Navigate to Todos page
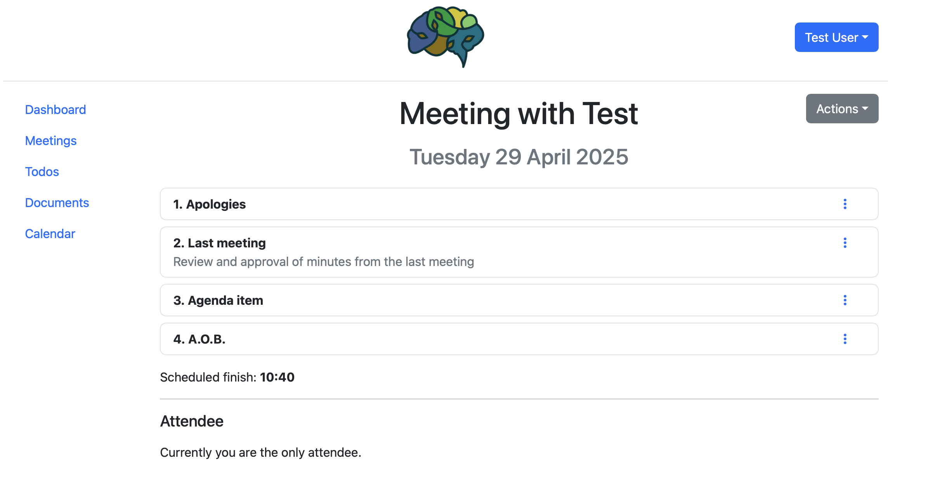 [x=42, y=172]
